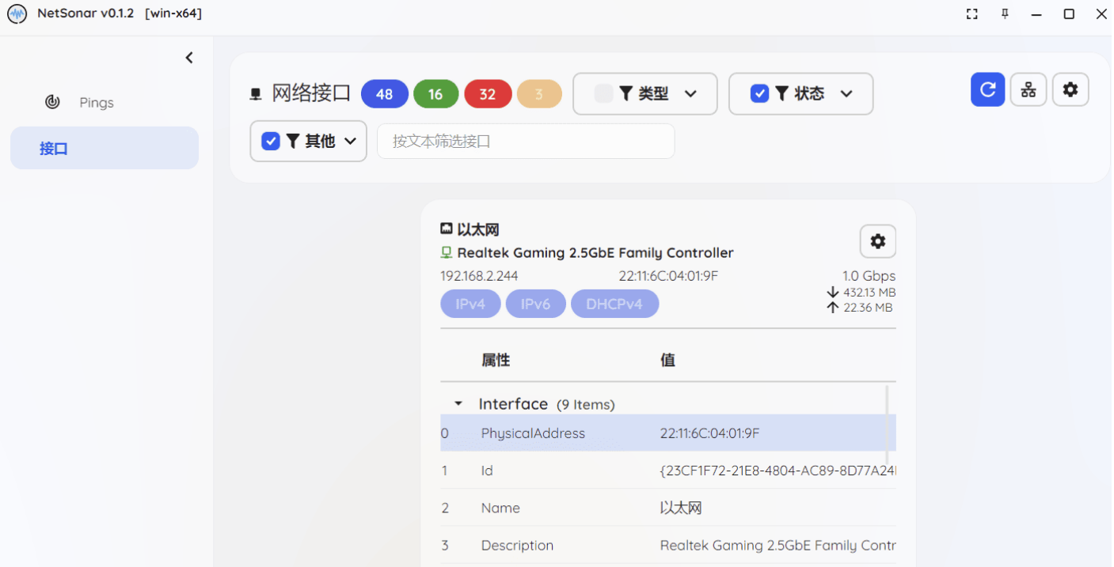Image resolution: width=1114 pixels, height=567 pixels.
Task: Uncheck the 状态 filter checkbox
Action: 759,93
